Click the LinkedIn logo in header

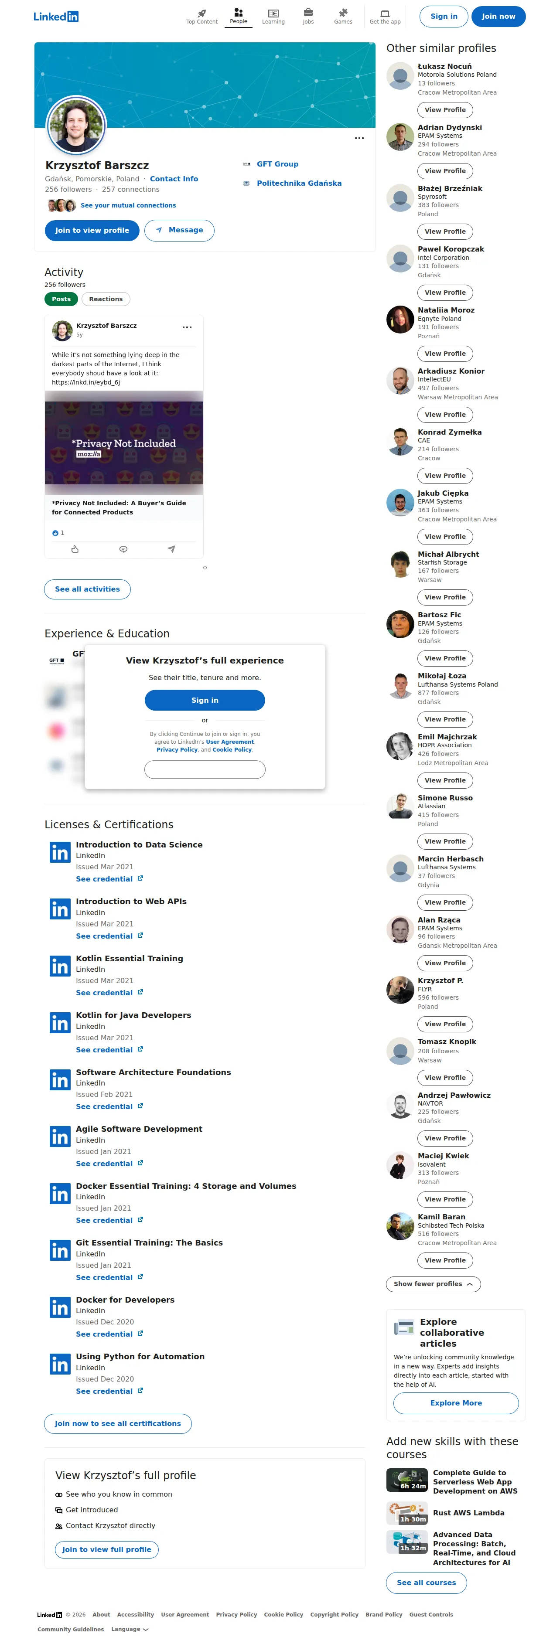pyautogui.click(x=56, y=17)
